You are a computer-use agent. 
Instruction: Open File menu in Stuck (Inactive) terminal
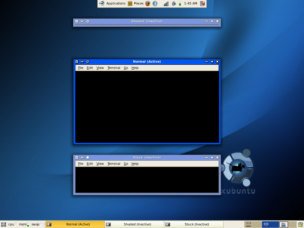tap(81, 164)
